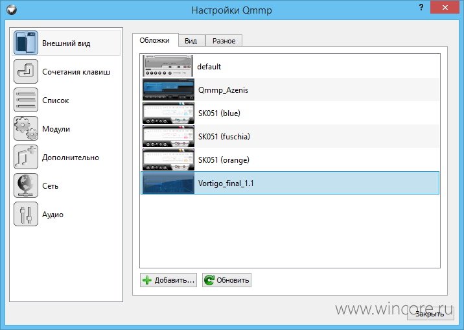The height and width of the screenshot is (330, 464).
Task: Choose 'Внешний вид' label in sidebar
Action: pyautogui.click(x=66, y=43)
